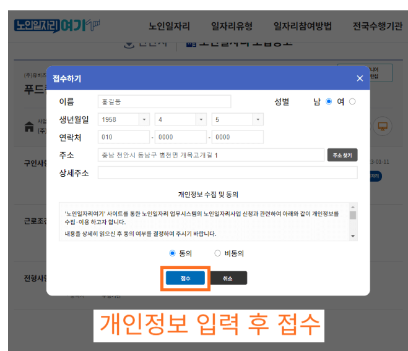The width and height of the screenshot is (408, 351).
Task: Click the home icon behind the dialog
Action: [29, 127]
